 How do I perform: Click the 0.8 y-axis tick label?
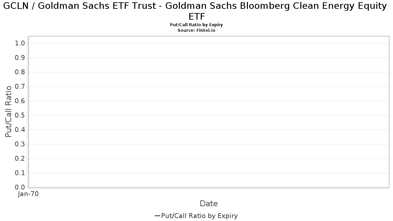[20, 72]
